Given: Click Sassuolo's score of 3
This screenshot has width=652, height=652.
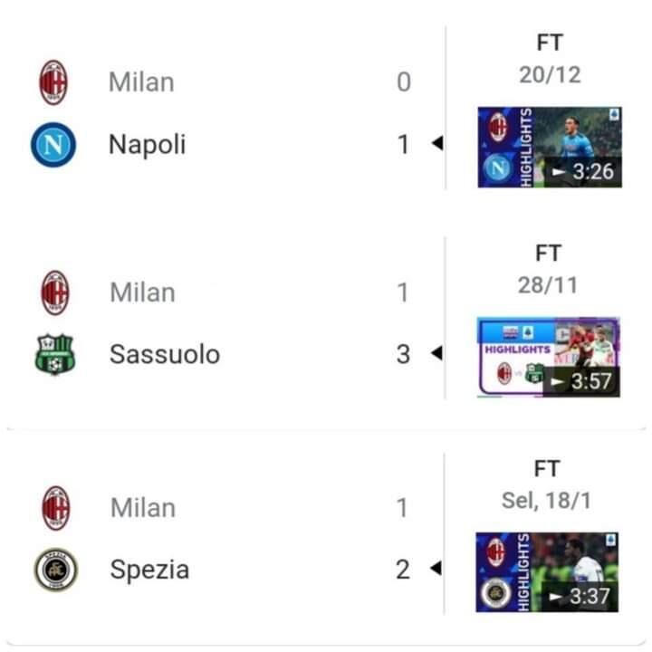Looking at the screenshot, I should pos(403,354).
